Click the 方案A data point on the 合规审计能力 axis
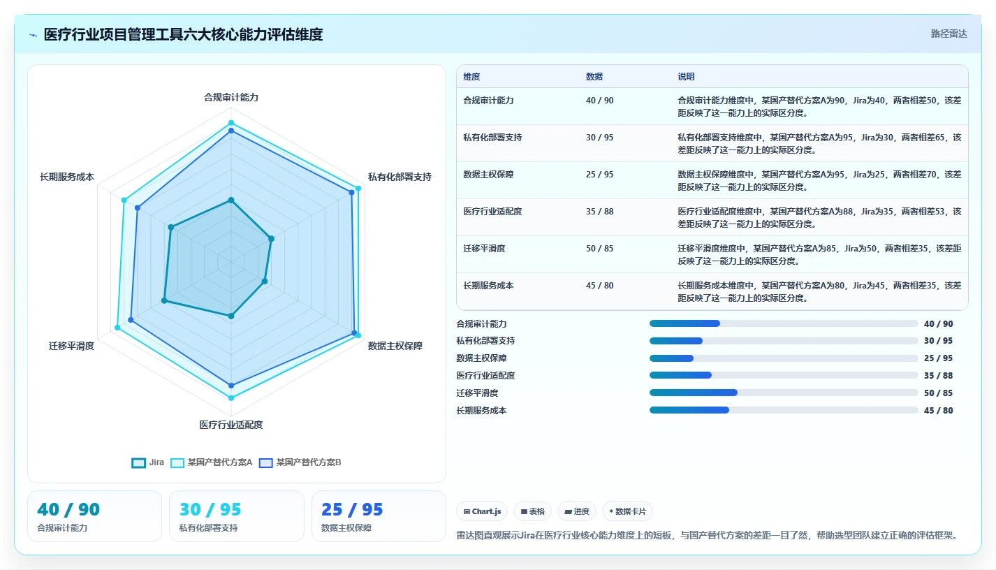 pyautogui.click(x=231, y=123)
